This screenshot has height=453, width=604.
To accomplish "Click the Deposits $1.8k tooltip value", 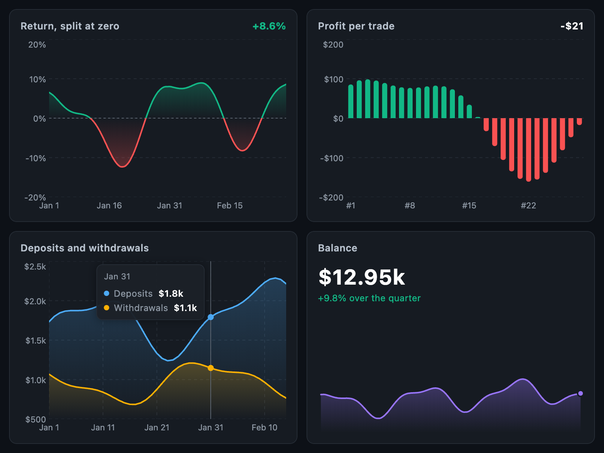I will [171, 294].
